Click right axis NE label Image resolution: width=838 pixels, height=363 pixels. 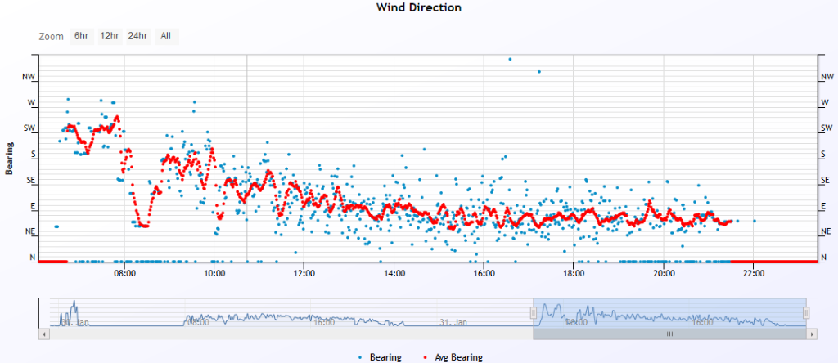click(827, 232)
